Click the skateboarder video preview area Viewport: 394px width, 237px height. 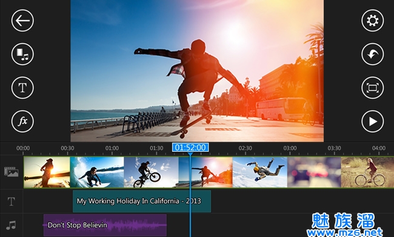197,71
